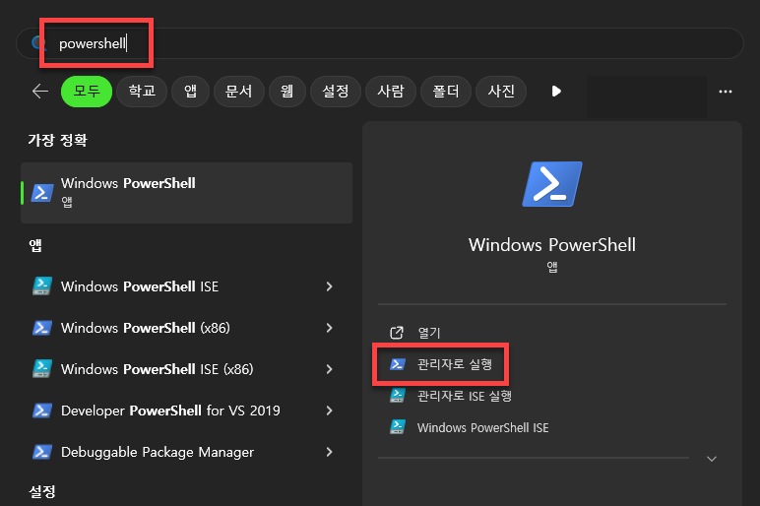Click the powershell search input field
This screenshot has height=506, width=760.
(380, 43)
